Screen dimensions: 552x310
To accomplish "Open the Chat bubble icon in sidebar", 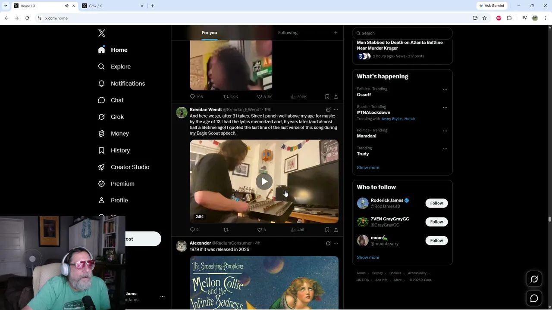I will 101,100.
